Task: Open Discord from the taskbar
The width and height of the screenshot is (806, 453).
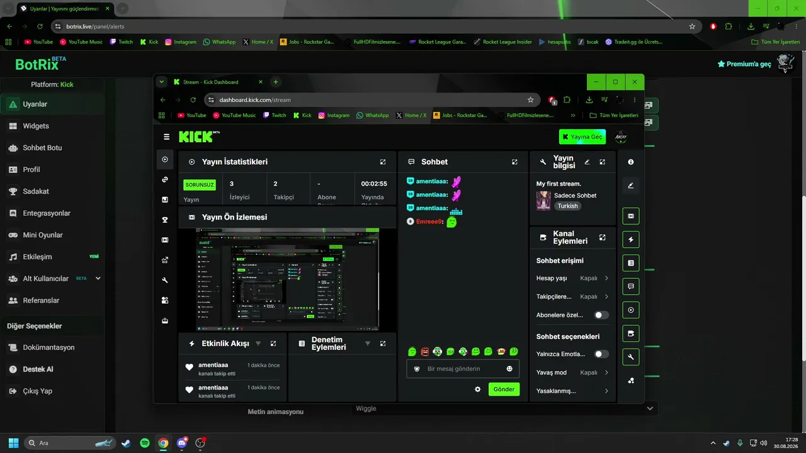Action: tap(182, 443)
